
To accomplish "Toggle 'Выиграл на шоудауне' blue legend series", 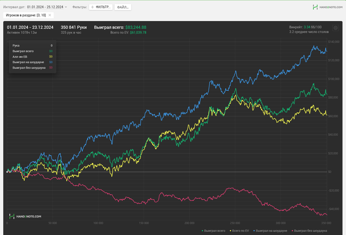I will coord(270,231).
